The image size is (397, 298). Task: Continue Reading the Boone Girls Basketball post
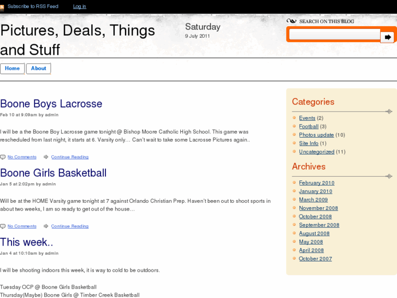click(x=70, y=226)
